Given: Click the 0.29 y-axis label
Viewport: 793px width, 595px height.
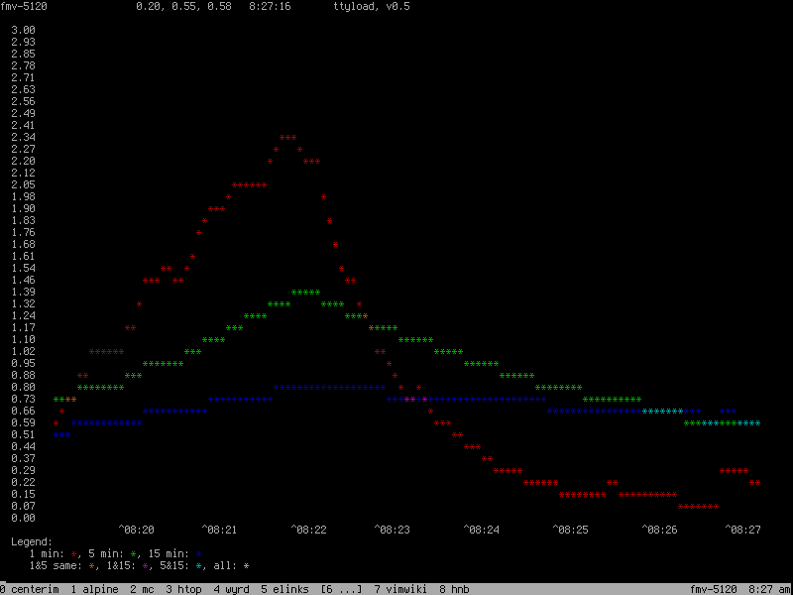Looking at the screenshot, I should point(23,470).
